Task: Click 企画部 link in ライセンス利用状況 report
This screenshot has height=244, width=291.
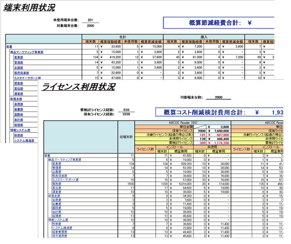Action: coord(57,172)
